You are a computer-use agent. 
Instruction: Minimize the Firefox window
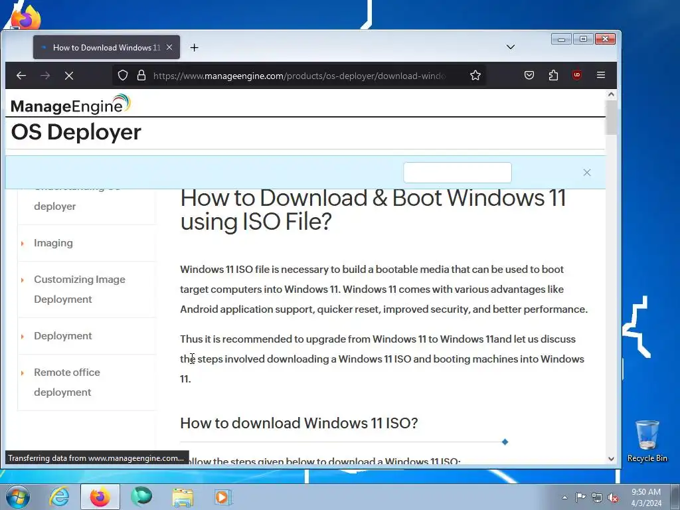[x=561, y=39]
